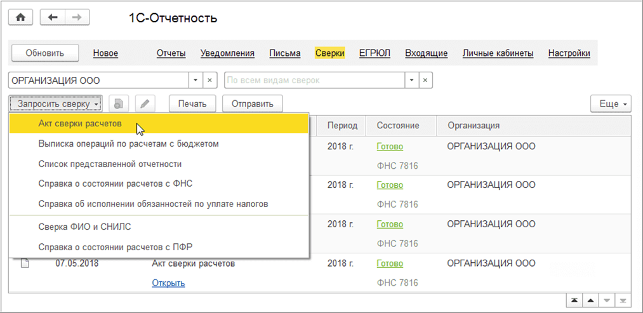Viewport: 643px width, 313px height.
Task: Choose Акт сверки расчетов menu item
Action: (158, 123)
